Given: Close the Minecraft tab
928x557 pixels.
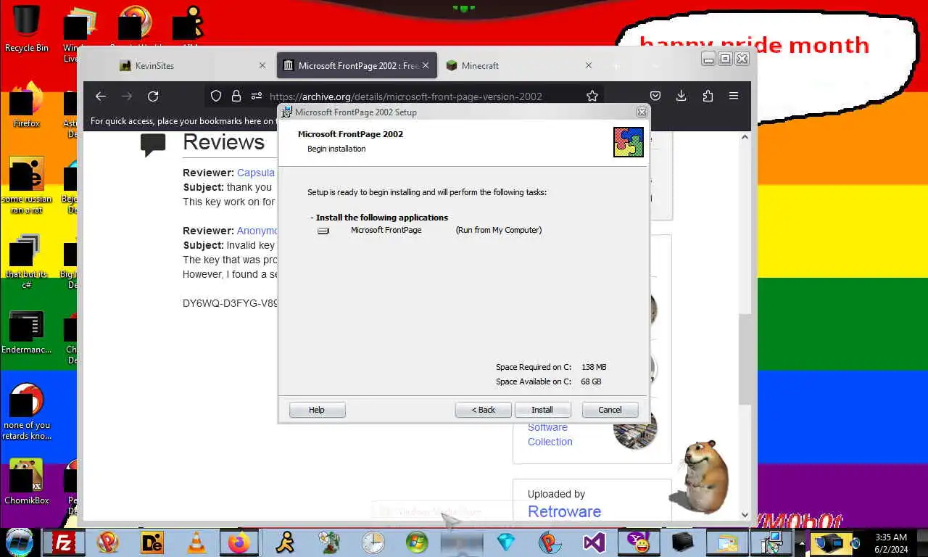Looking at the screenshot, I should (x=589, y=65).
